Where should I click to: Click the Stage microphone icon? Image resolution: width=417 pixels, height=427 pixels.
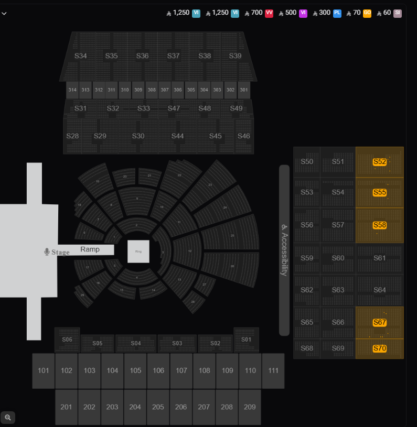[47, 252]
